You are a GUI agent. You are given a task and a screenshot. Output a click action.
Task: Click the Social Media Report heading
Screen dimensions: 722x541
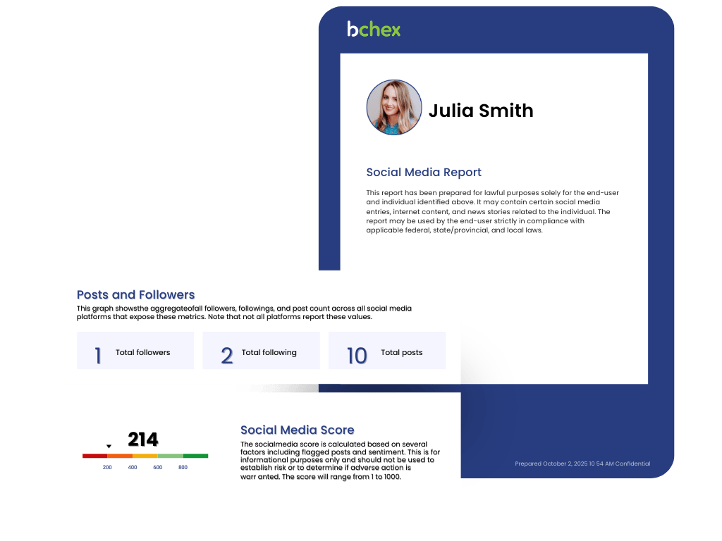click(x=424, y=172)
